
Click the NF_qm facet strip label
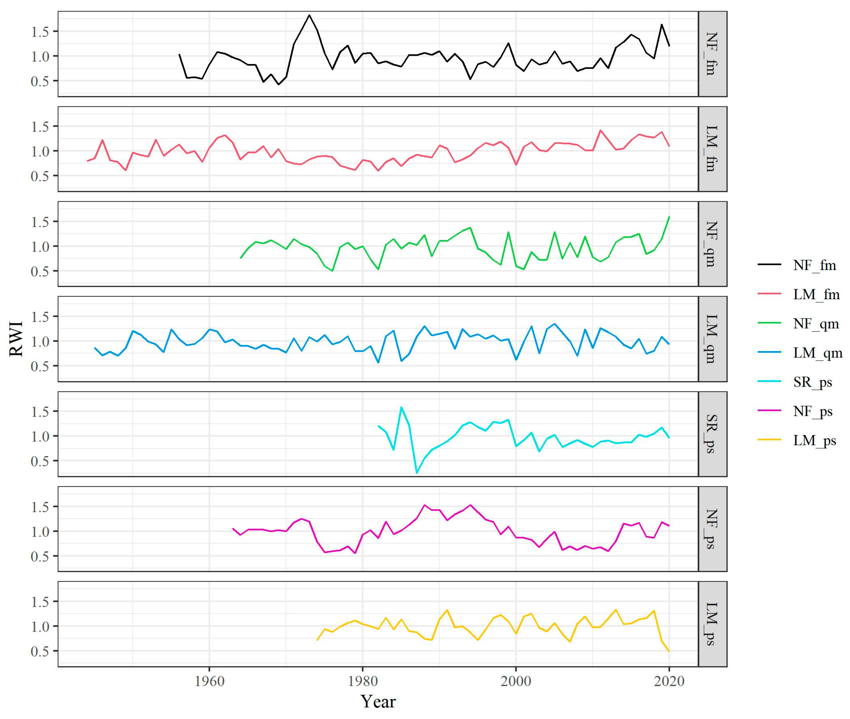[712, 244]
